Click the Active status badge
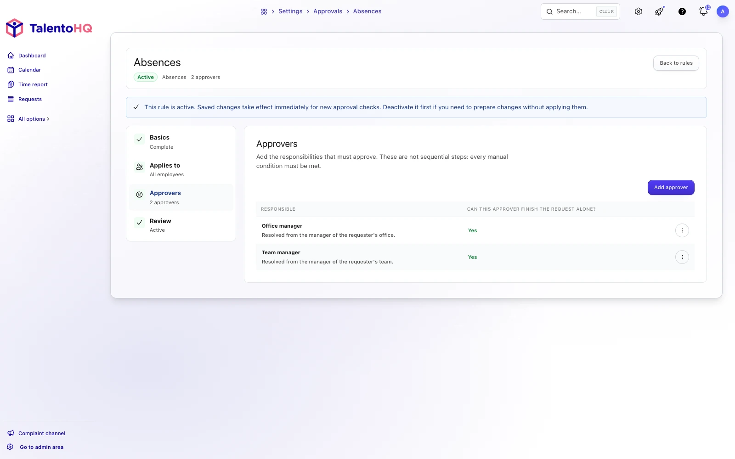The height and width of the screenshot is (459, 735). [x=146, y=77]
